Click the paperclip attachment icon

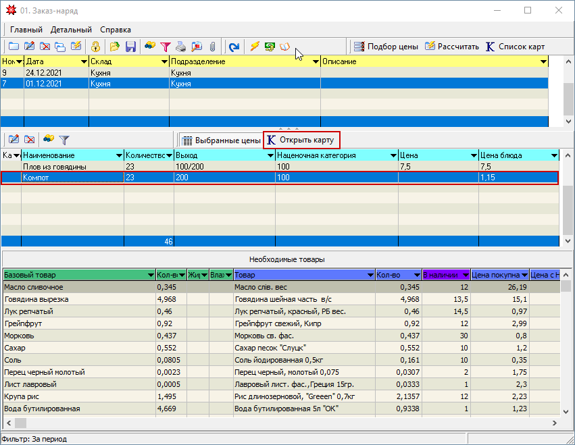pos(212,47)
